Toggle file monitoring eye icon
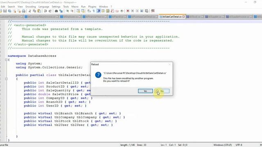262x147 pixels. coord(122,11)
